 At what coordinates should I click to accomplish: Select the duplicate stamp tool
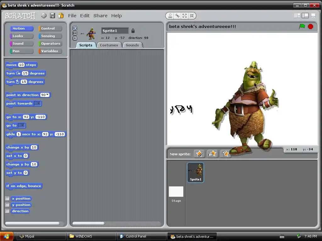(170, 16)
